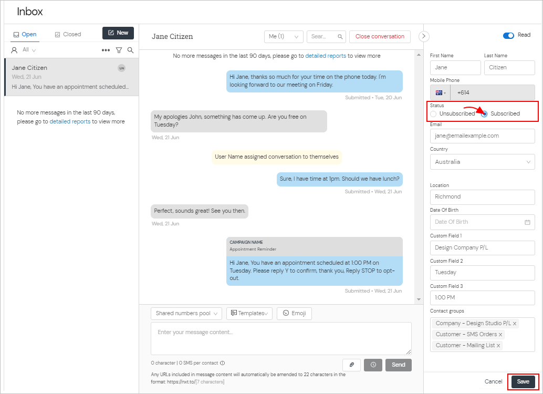Click the person icon next to All

(14, 50)
